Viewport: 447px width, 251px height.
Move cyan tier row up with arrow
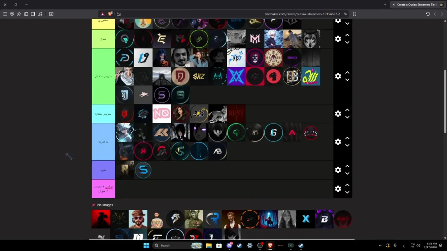coord(347,110)
